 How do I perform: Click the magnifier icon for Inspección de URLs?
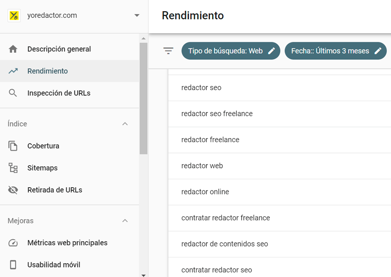point(13,93)
